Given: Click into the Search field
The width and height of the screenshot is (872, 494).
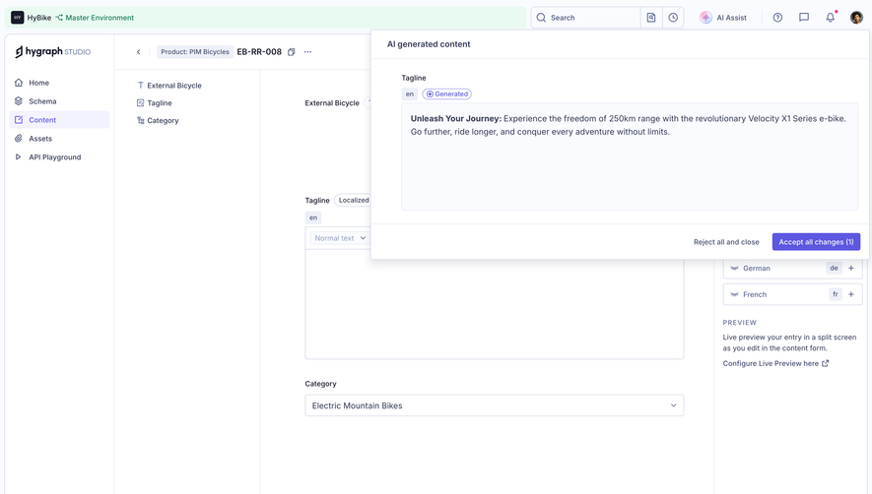Looking at the screenshot, I should click(585, 18).
